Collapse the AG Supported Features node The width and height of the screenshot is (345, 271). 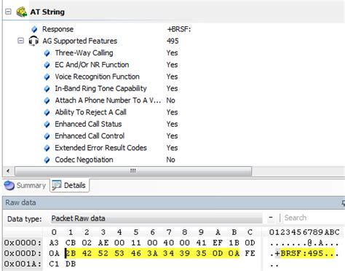pos(21,41)
